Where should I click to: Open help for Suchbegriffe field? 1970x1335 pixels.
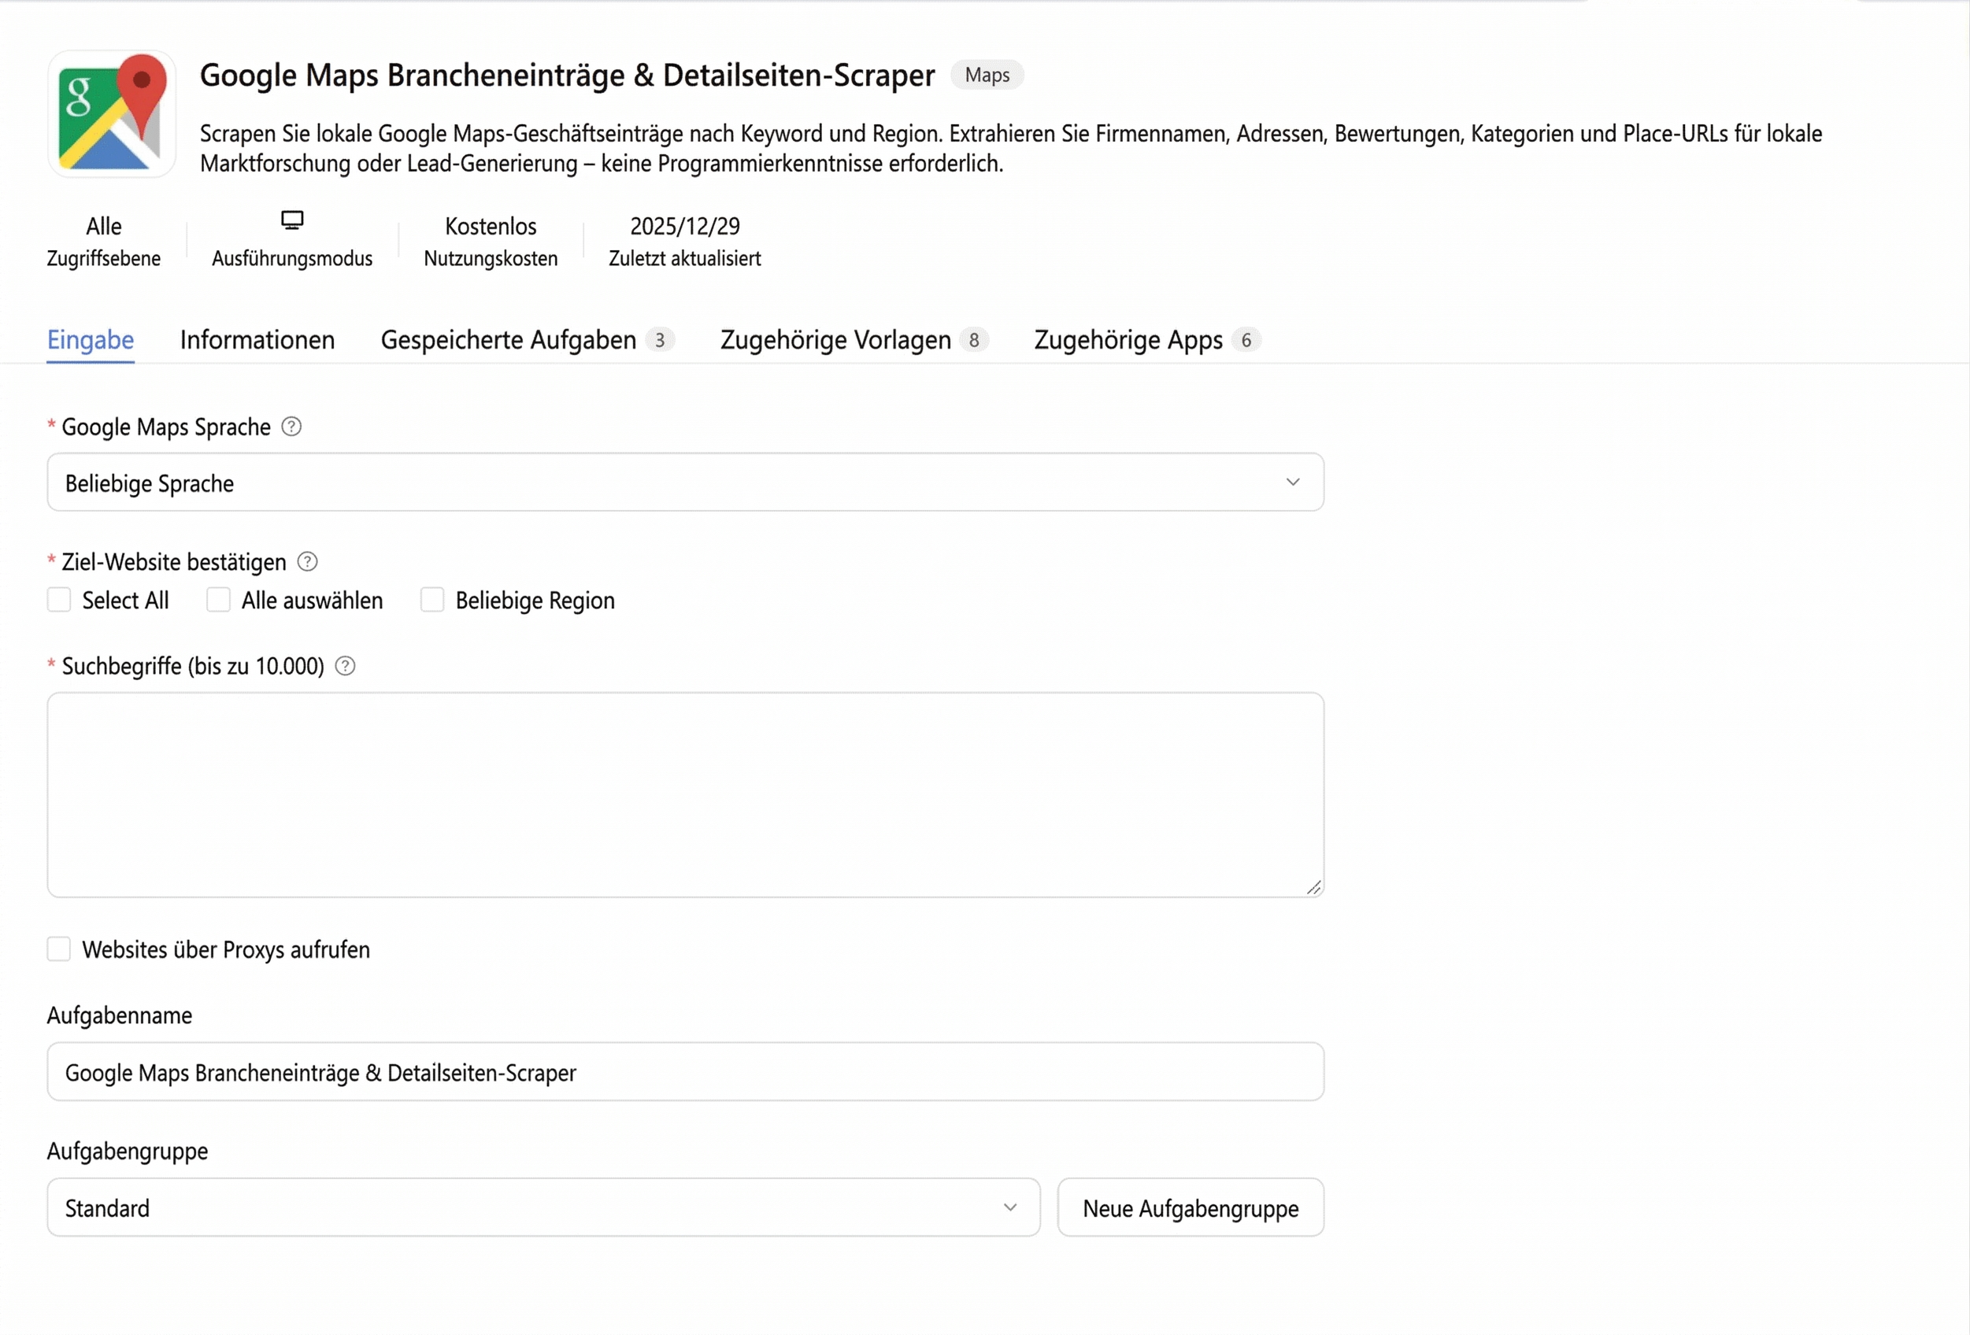tap(344, 666)
